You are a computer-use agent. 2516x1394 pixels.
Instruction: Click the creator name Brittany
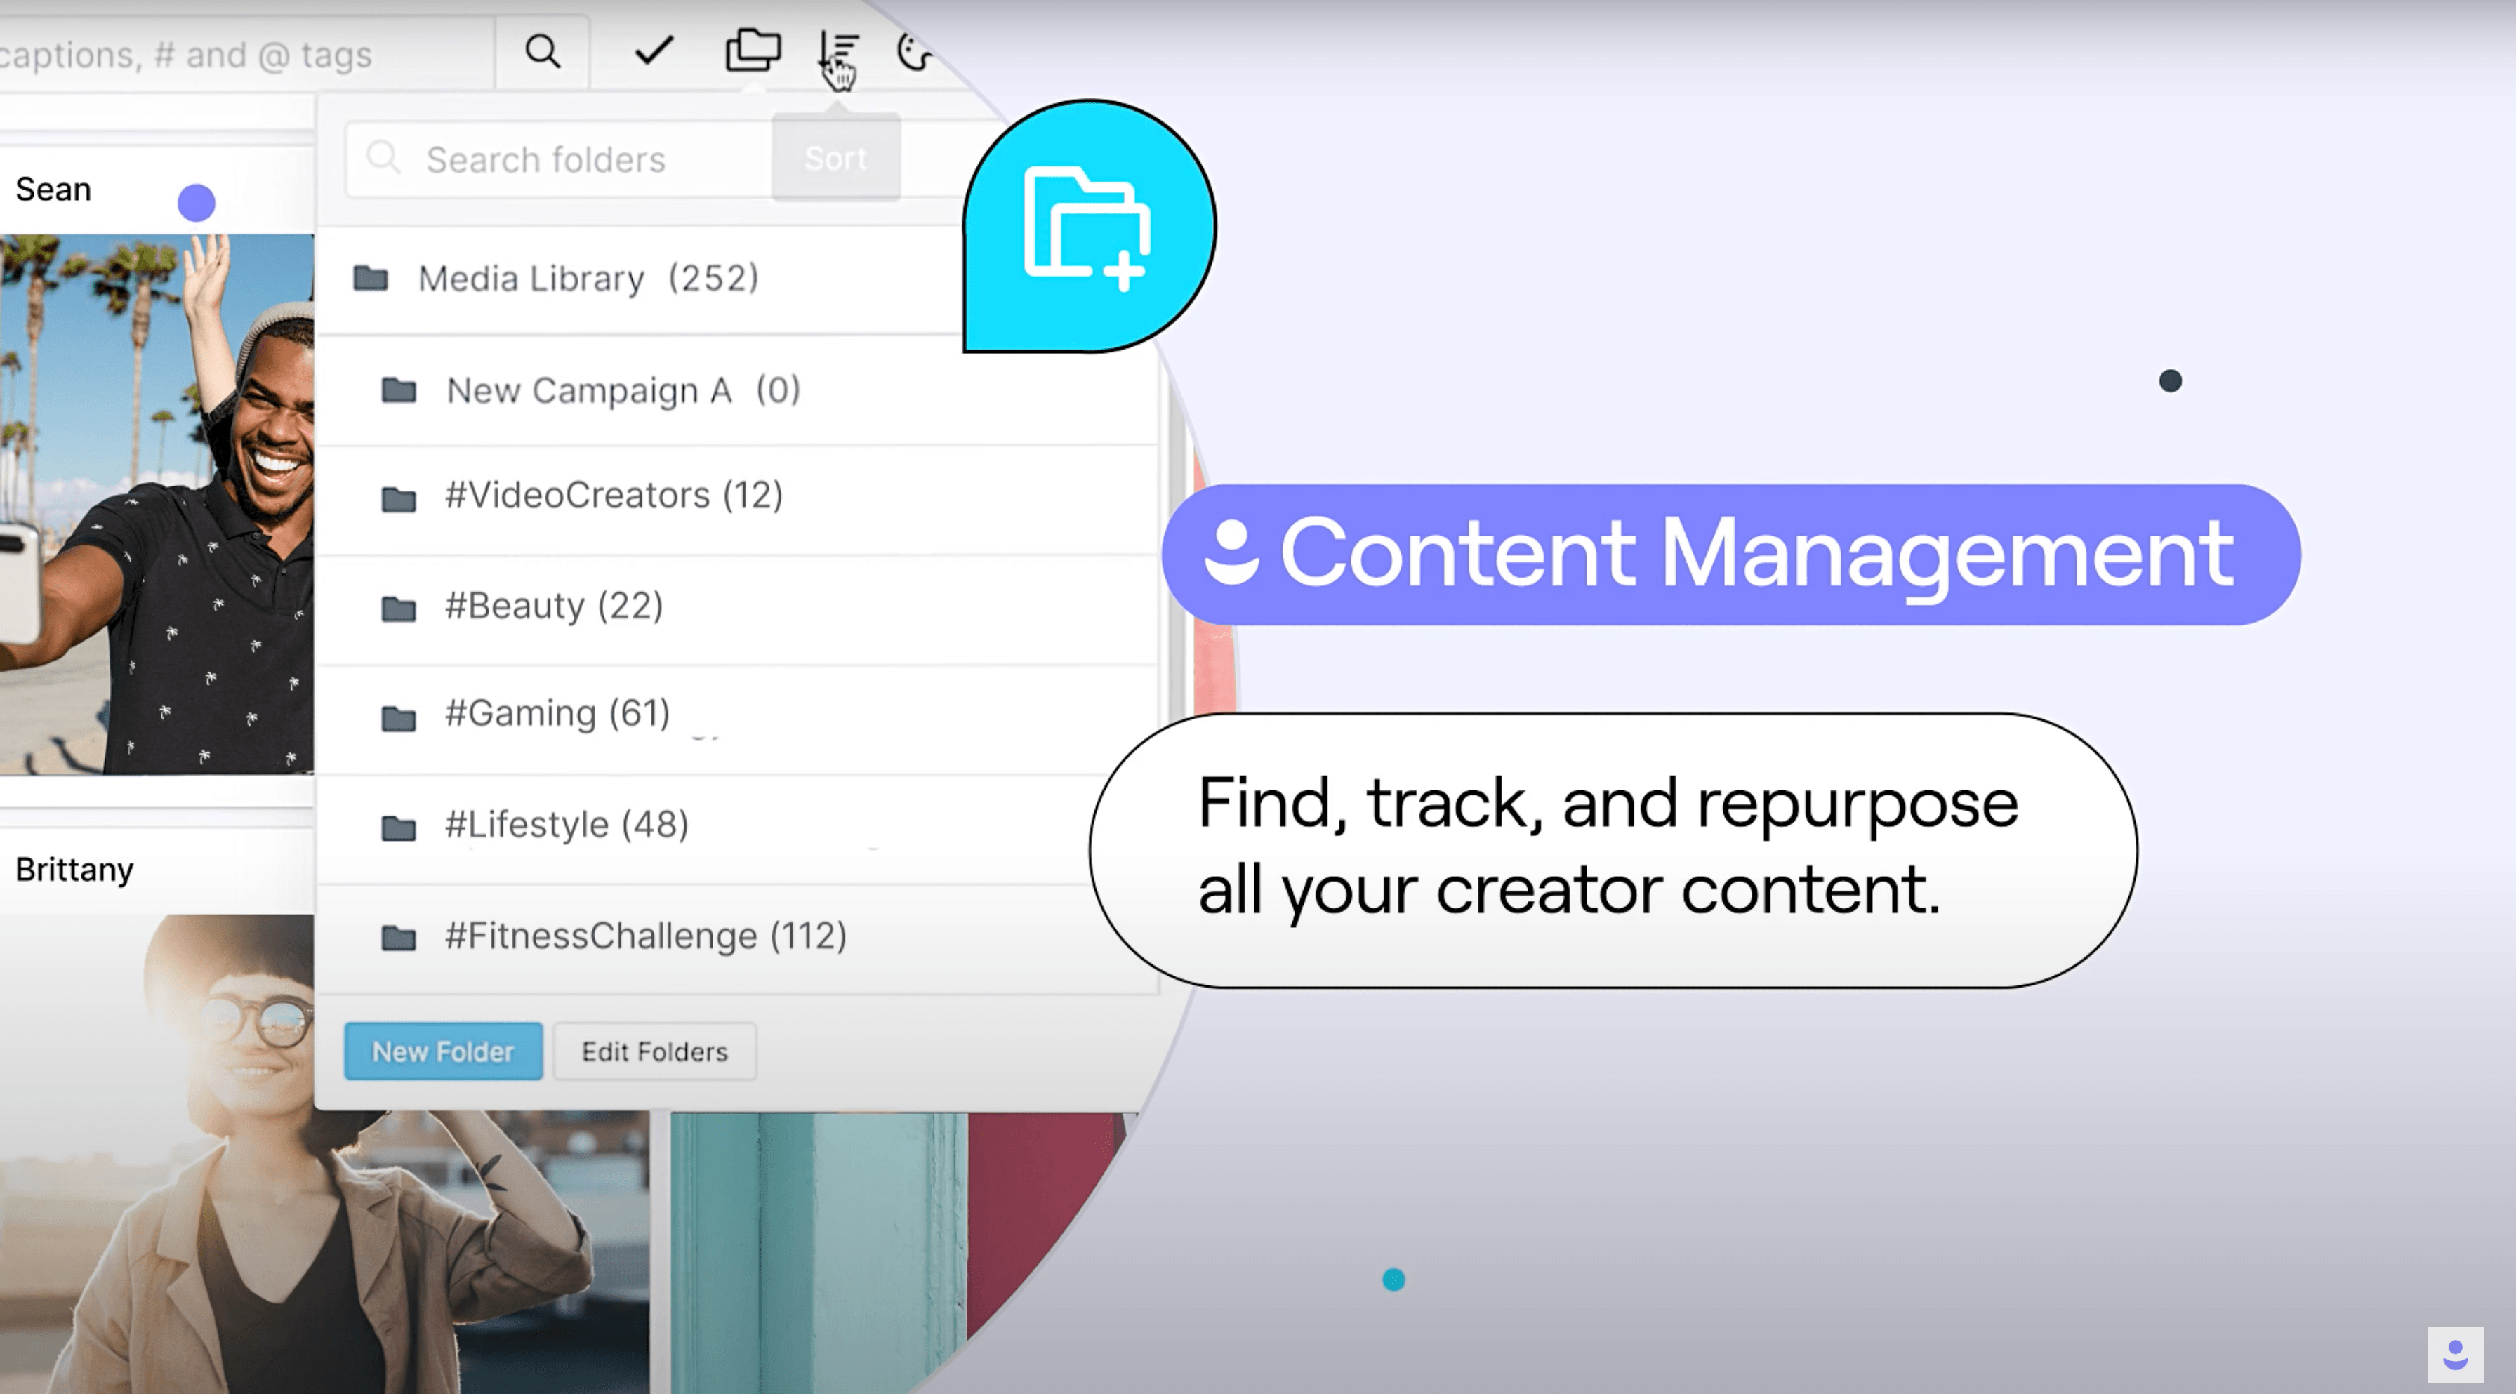(x=74, y=870)
